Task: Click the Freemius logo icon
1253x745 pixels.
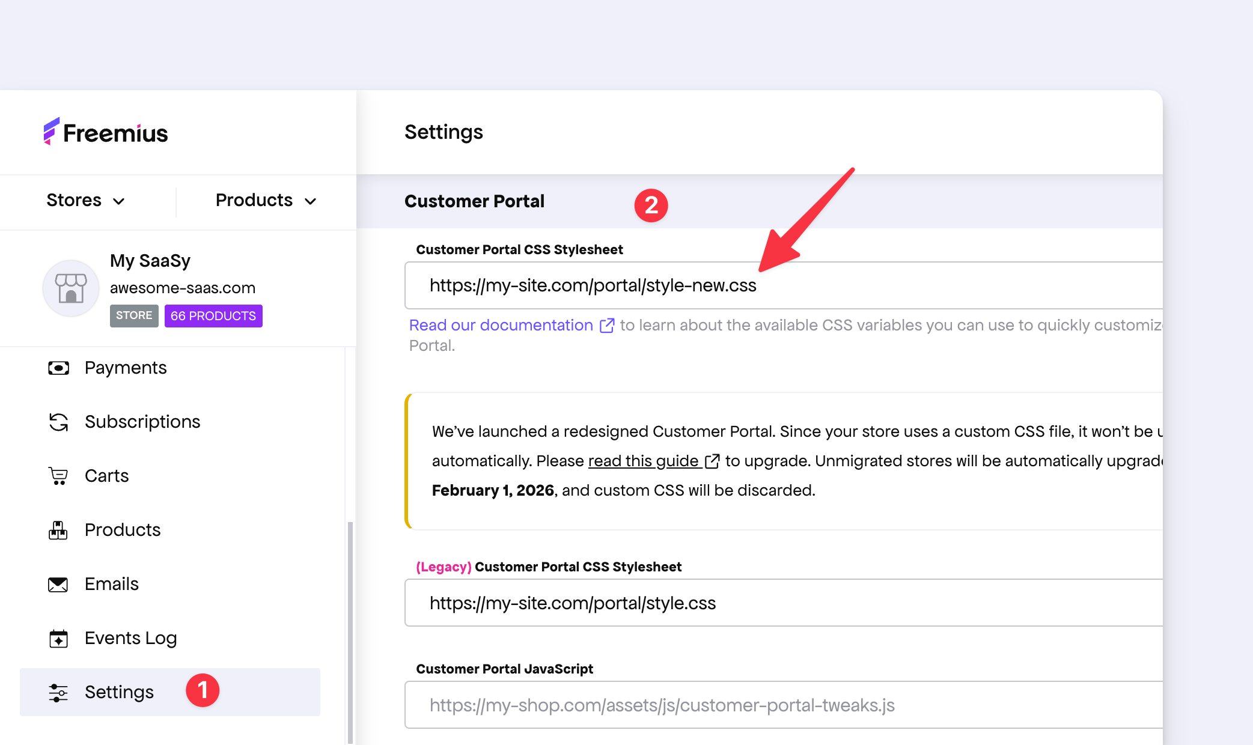Action: coord(52,131)
